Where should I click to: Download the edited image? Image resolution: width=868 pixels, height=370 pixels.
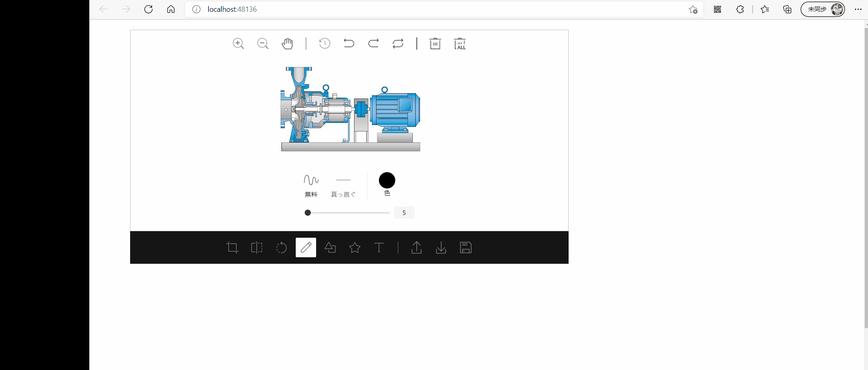(x=441, y=247)
